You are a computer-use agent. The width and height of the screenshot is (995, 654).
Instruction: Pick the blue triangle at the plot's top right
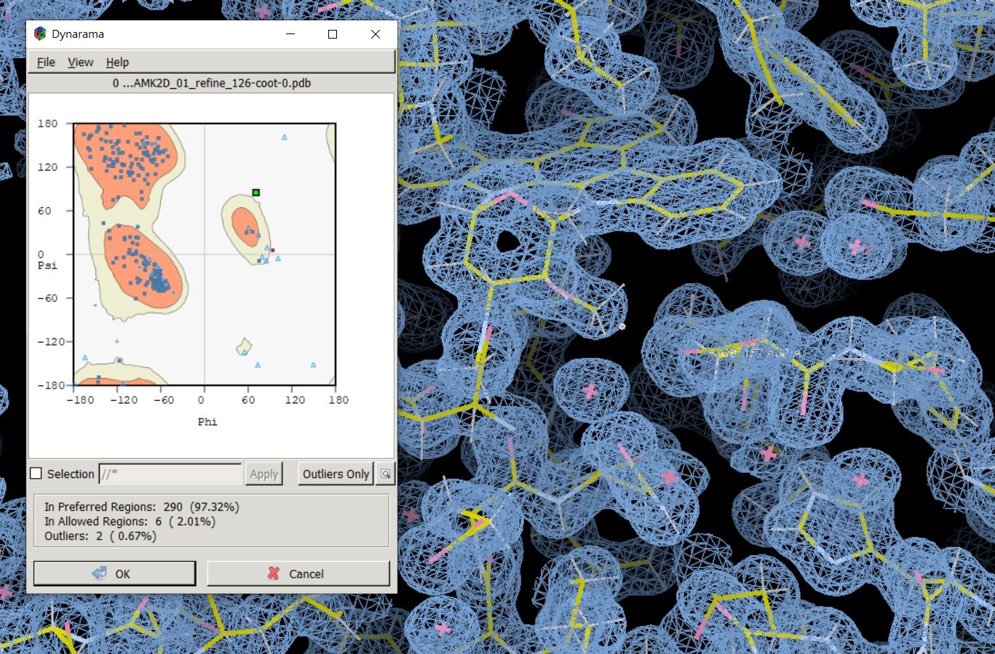point(284,137)
